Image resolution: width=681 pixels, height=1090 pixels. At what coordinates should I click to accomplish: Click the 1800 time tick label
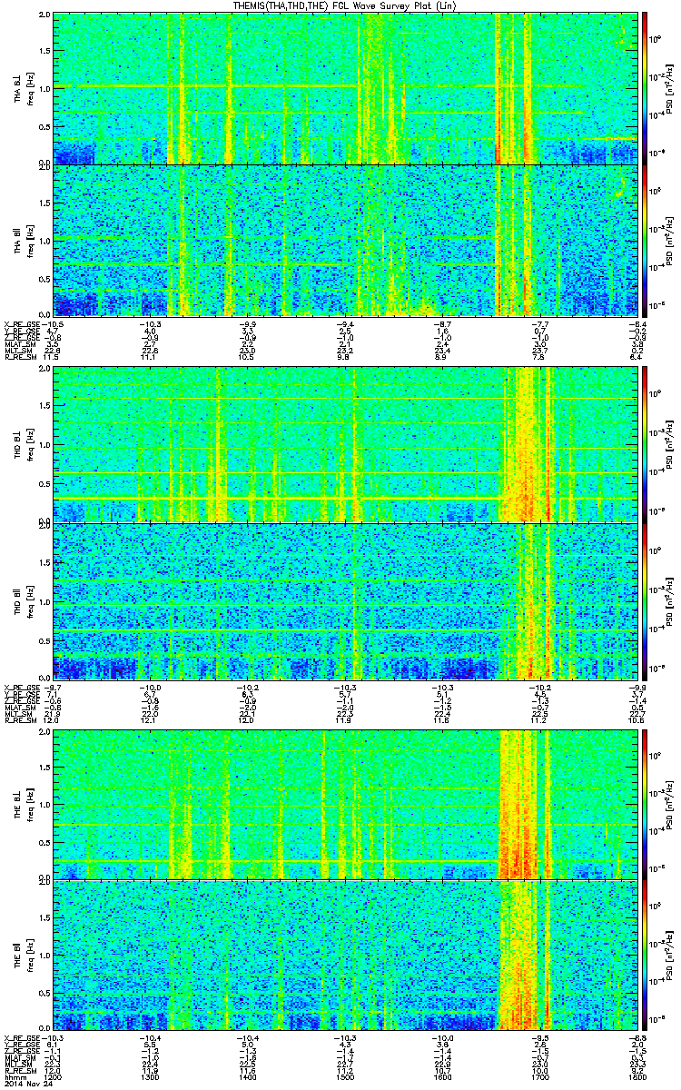coord(636,1075)
